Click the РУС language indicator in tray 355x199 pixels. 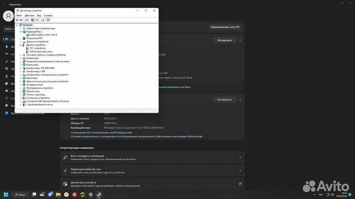coord(321,195)
